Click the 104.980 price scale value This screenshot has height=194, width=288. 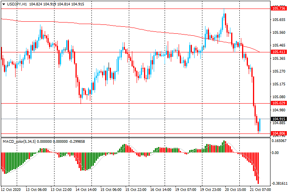279,110
